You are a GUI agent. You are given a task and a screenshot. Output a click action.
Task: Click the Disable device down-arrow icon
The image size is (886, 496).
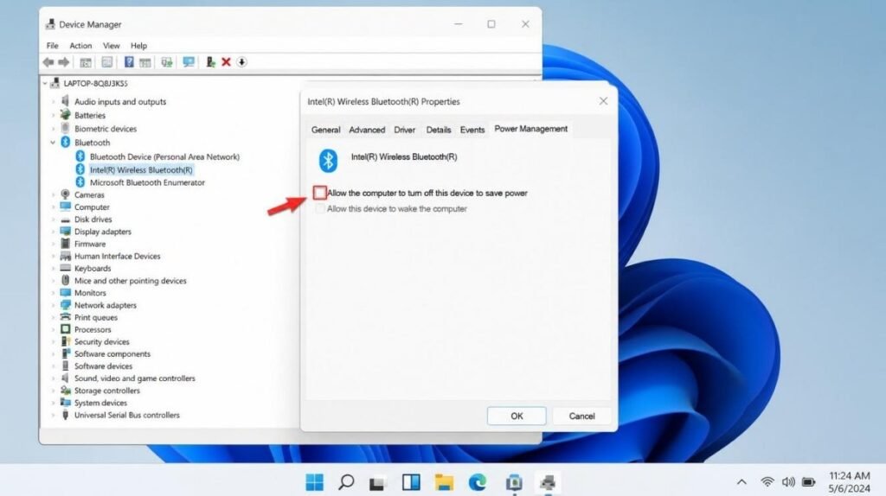(242, 62)
